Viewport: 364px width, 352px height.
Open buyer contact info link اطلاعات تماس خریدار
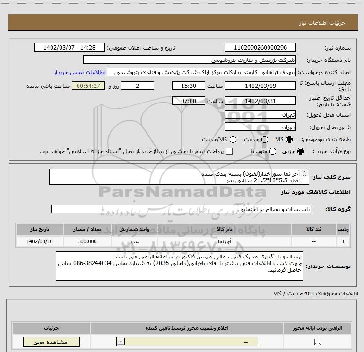tap(79, 72)
